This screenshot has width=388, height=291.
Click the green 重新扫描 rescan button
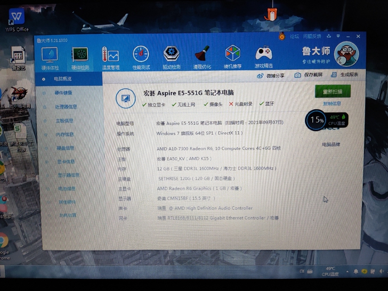(x=333, y=91)
